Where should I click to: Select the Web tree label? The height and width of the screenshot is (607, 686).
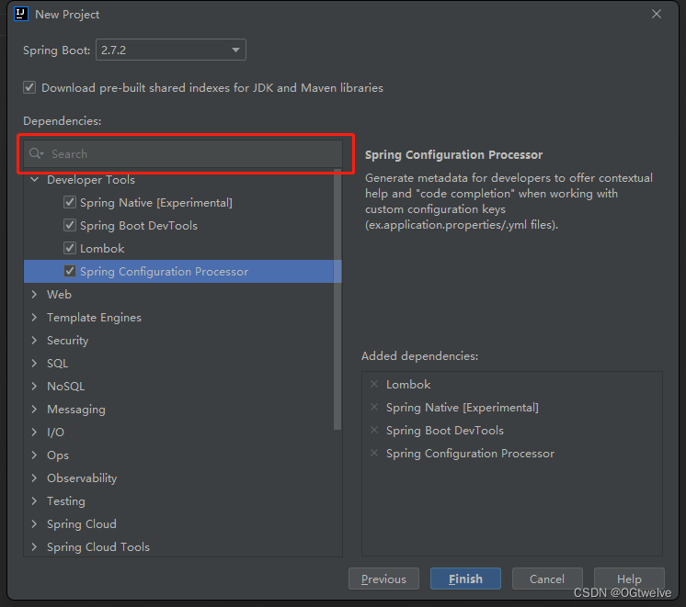click(59, 294)
